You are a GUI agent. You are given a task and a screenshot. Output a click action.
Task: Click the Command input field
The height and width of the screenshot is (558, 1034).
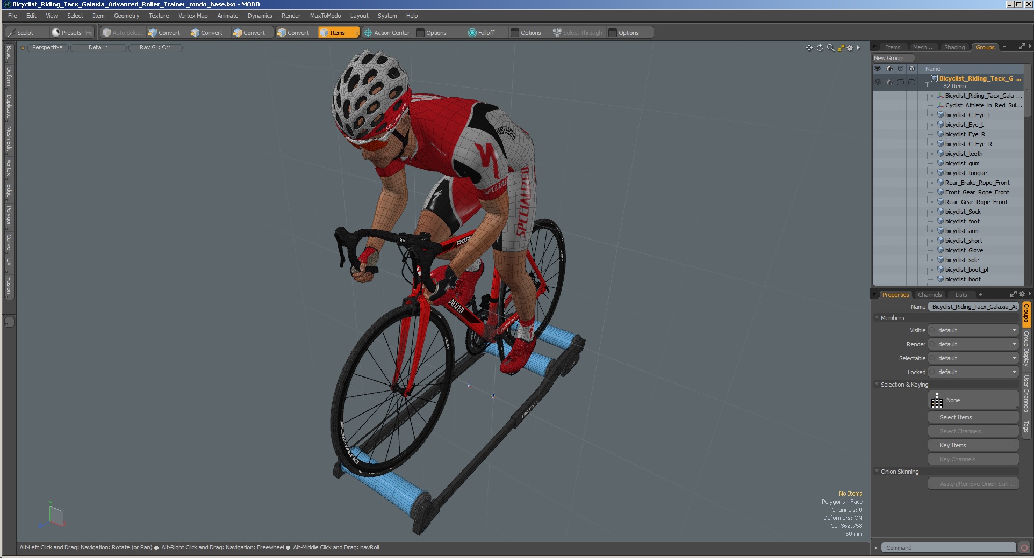click(949, 548)
